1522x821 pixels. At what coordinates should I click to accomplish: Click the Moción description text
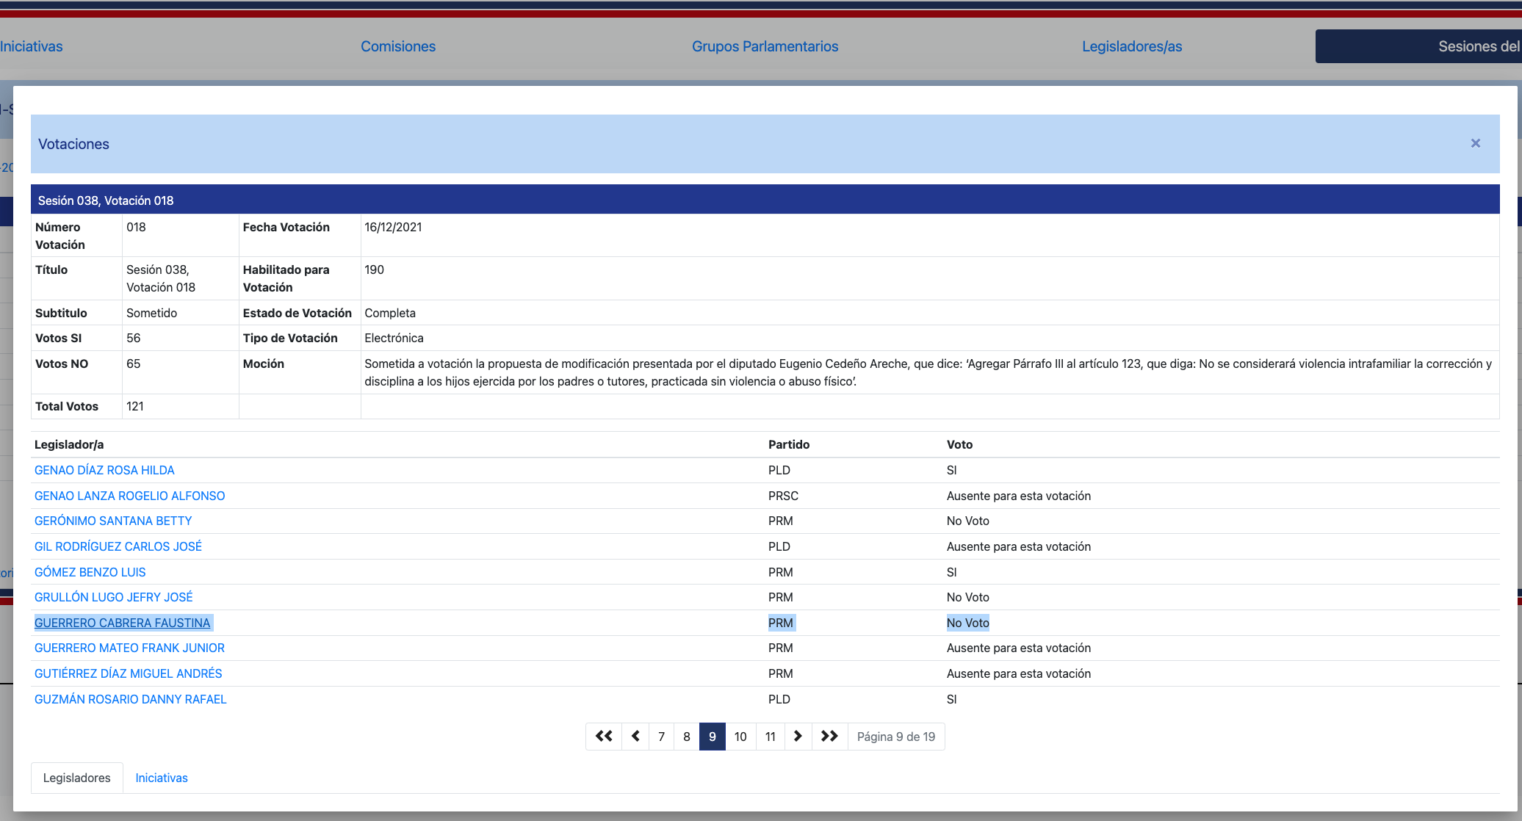(x=928, y=372)
